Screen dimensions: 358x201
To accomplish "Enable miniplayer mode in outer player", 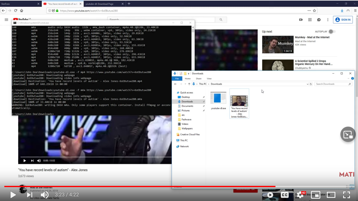I will [x=316, y=195].
